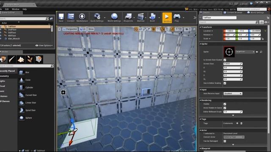Image resolution: width=271 pixels, height=152 pixels.
Task: Switch to World Settings tab
Action: coord(255,13)
